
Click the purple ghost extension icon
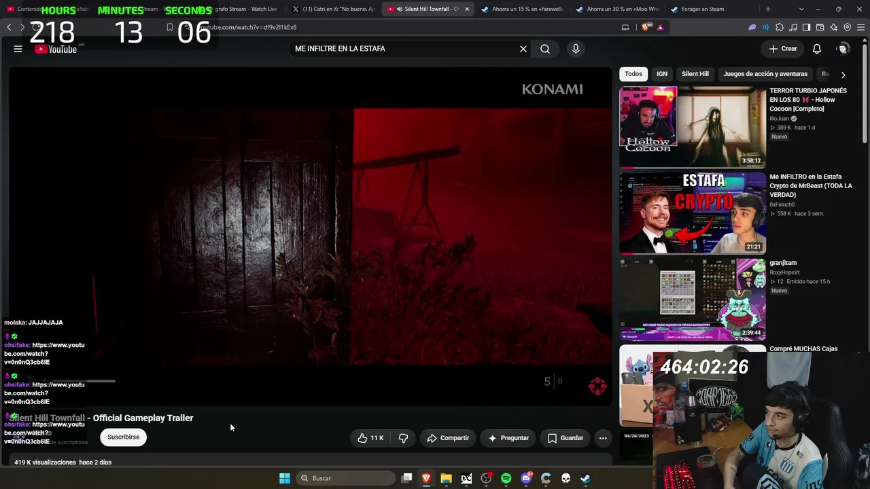point(752,27)
